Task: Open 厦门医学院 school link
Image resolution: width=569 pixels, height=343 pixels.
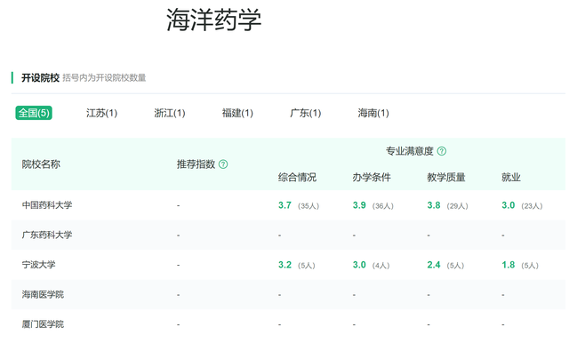Action: [x=43, y=324]
